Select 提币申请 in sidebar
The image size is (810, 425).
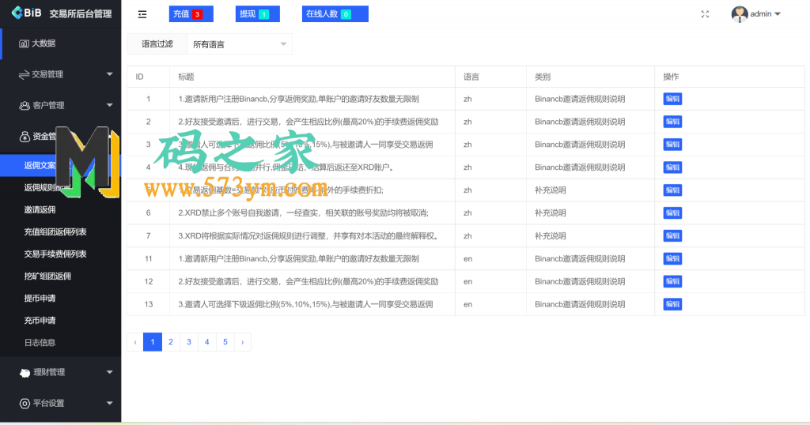(x=40, y=299)
